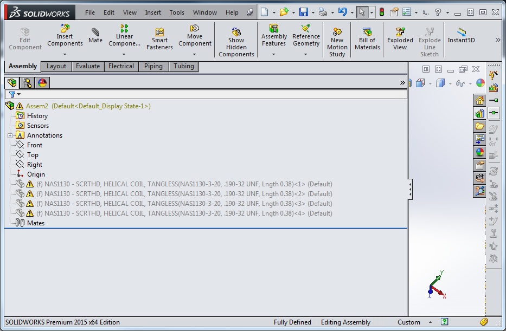Click the Rebuild traffic light icon
This screenshot has width=506, height=331.
(x=382, y=12)
